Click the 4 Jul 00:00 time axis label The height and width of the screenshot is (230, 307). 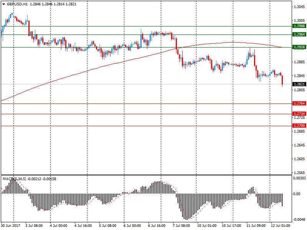coord(59,226)
